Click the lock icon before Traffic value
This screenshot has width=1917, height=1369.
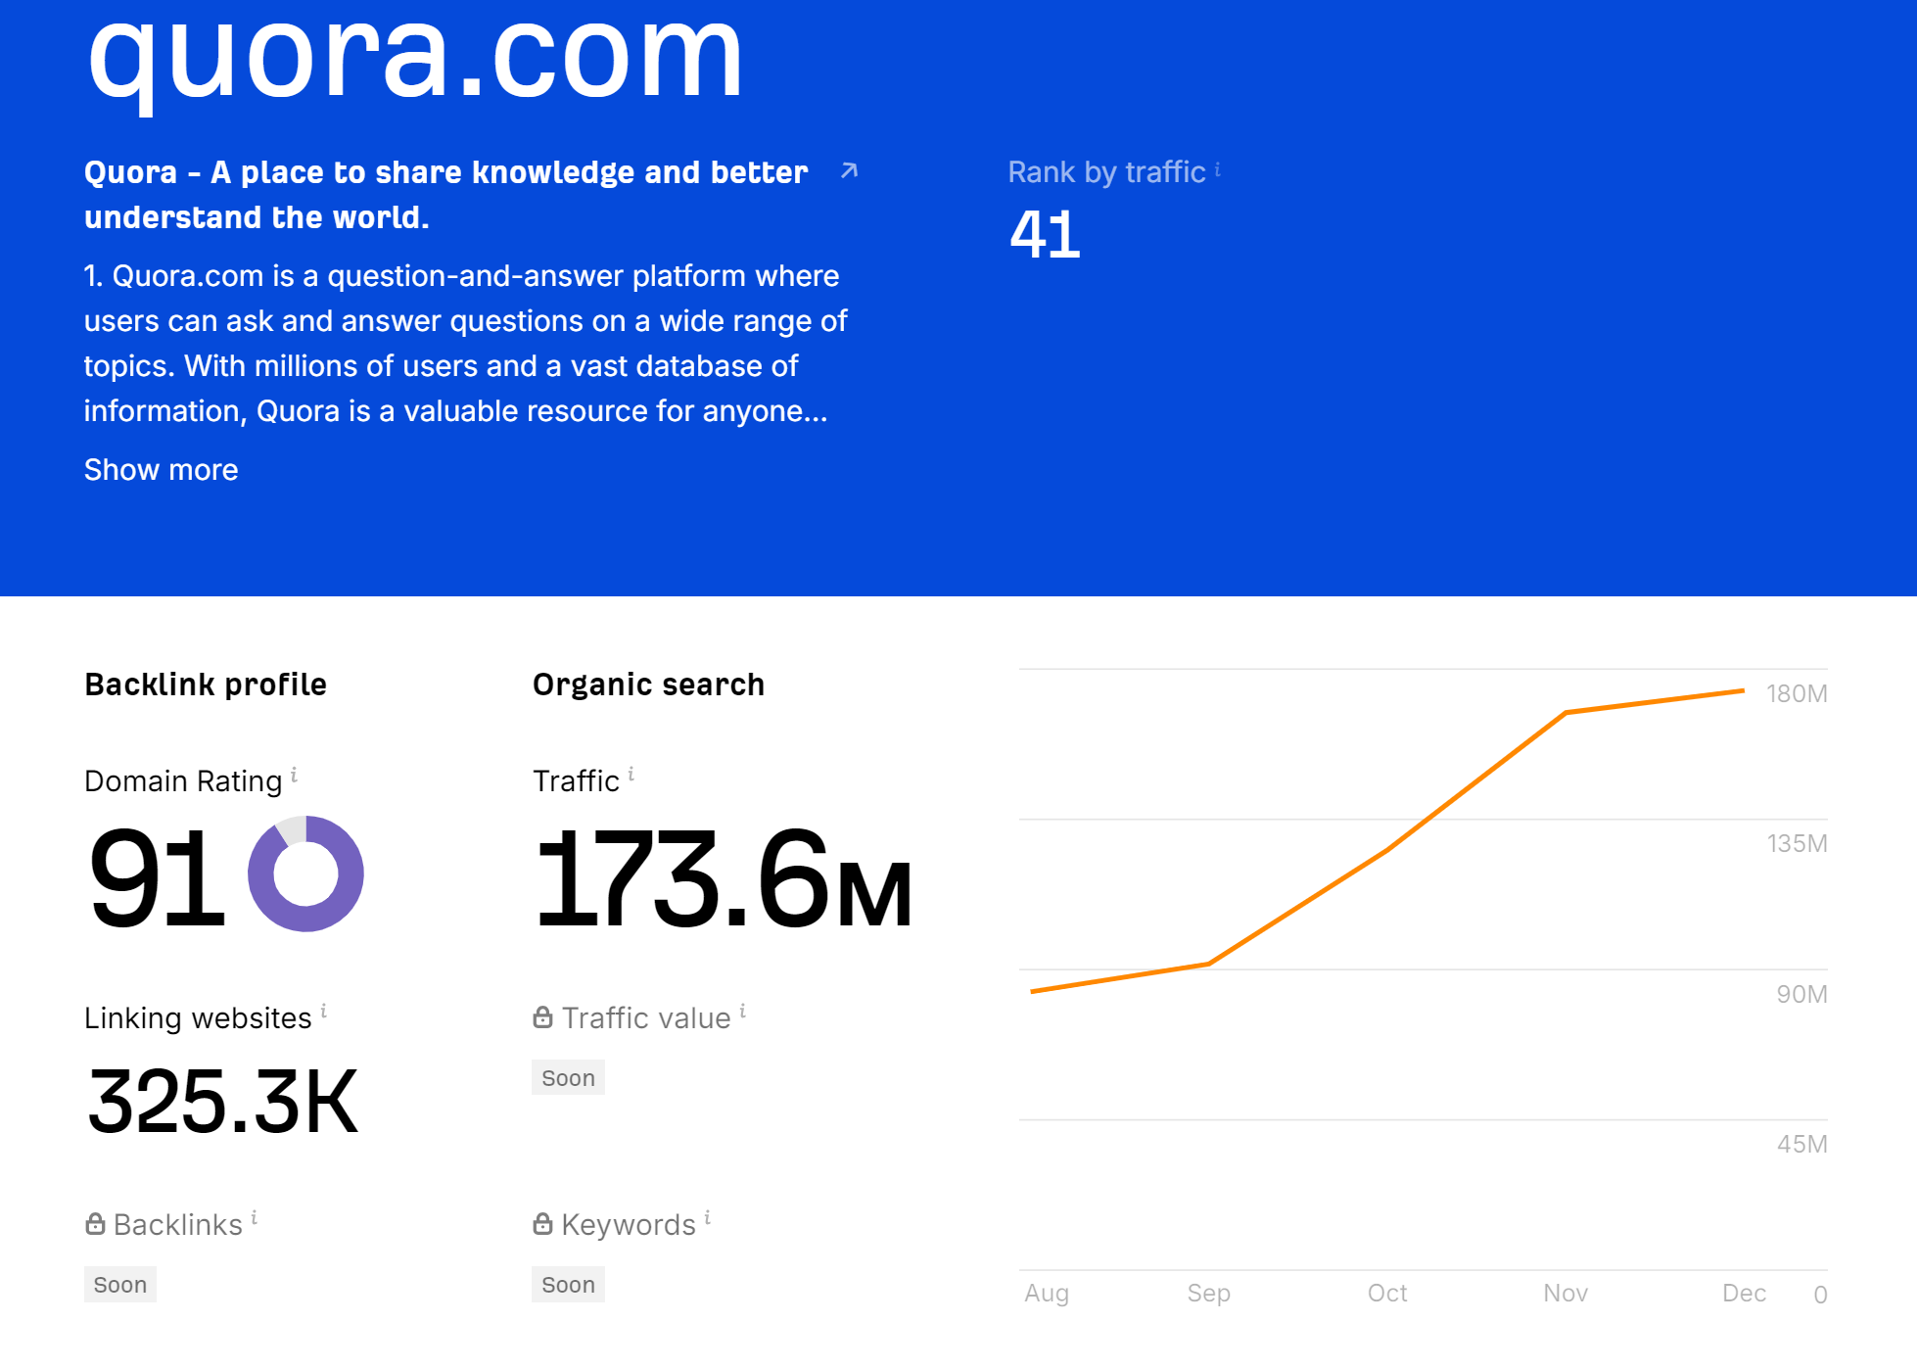pyautogui.click(x=542, y=1017)
